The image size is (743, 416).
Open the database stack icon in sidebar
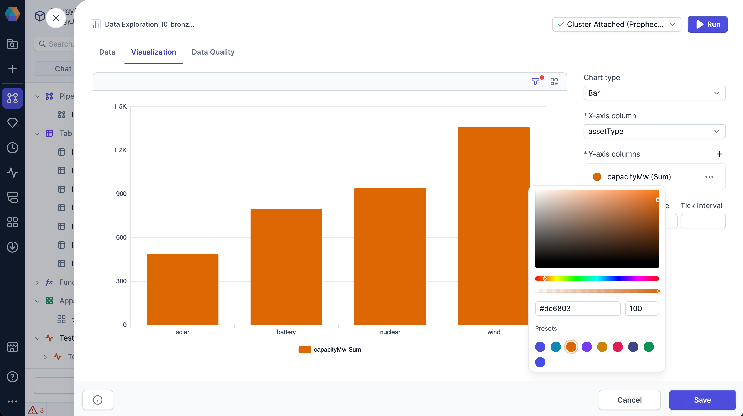[12, 198]
